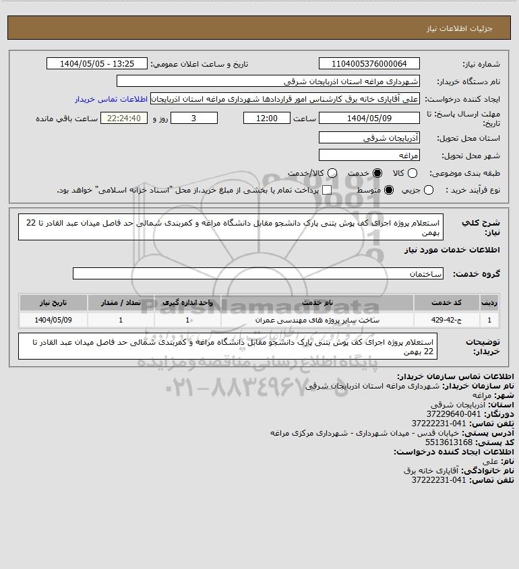This screenshot has width=519, height=569.
Task: Click the announcement date field 1404/05/05 - 13:25
Action: click(x=97, y=63)
